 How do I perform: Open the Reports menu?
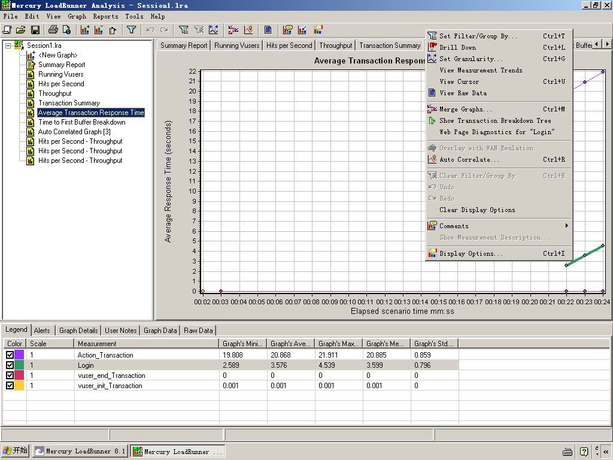point(105,16)
